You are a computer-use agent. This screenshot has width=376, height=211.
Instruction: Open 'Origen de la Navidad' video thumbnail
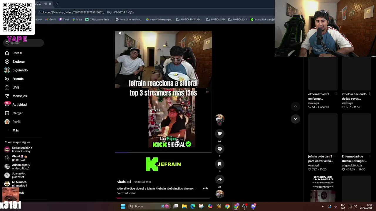click(323, 188)
